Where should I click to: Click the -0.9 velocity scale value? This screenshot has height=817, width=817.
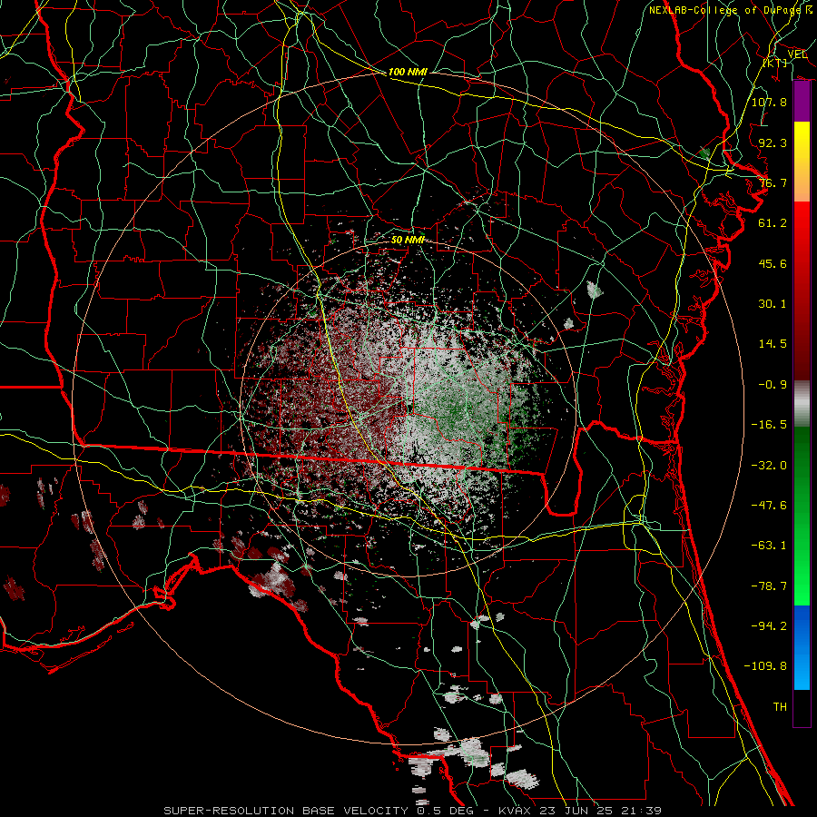pyautogui.click(x=773, y=385)
